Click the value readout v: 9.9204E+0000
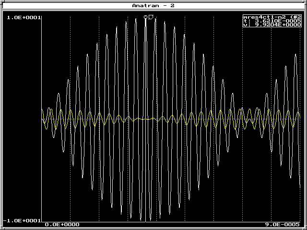 point(272,24)
